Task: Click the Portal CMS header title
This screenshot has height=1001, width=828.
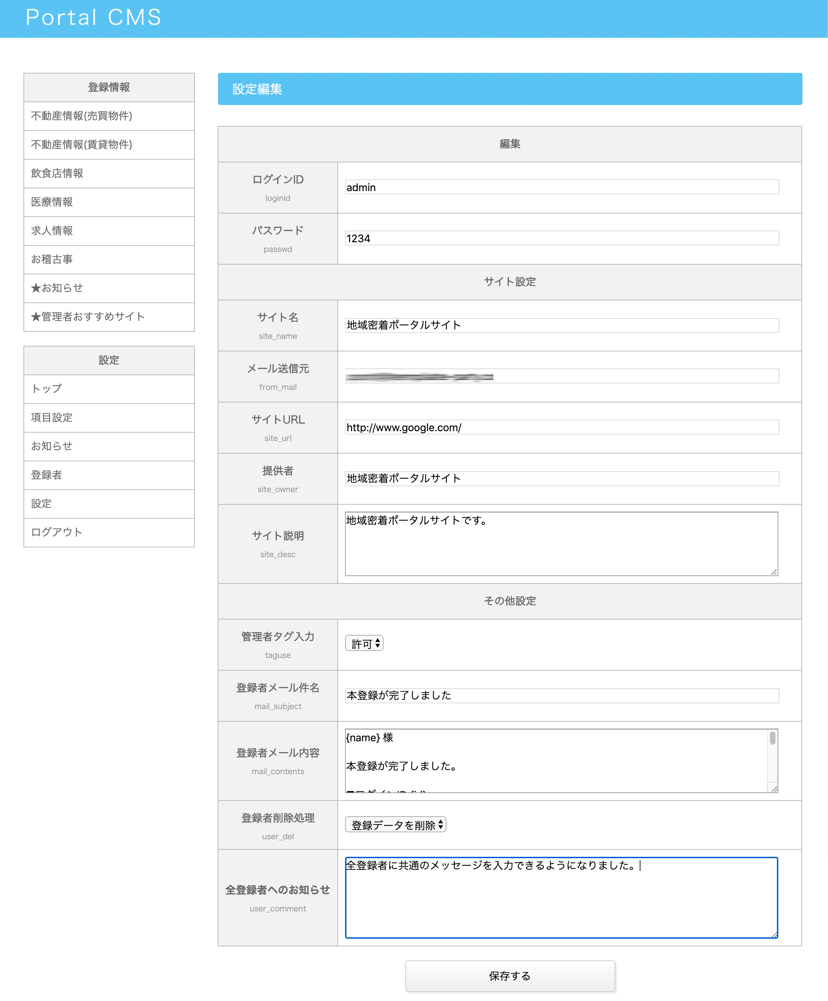Action: click(93, 17)
